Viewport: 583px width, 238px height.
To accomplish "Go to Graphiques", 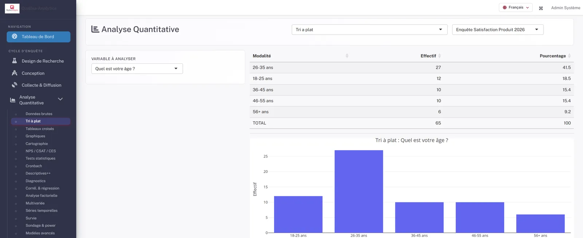I will pos(35,136).
